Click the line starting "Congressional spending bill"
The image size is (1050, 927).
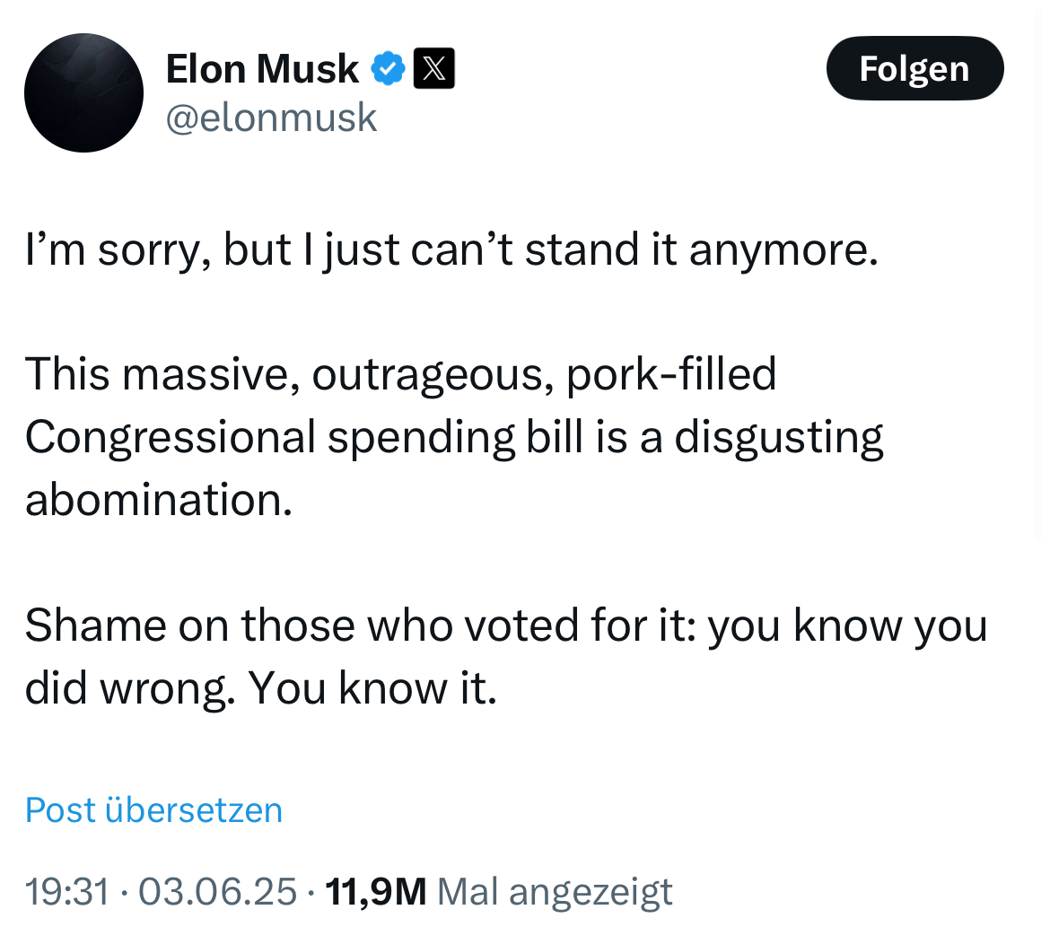click(x=454, y=437)
